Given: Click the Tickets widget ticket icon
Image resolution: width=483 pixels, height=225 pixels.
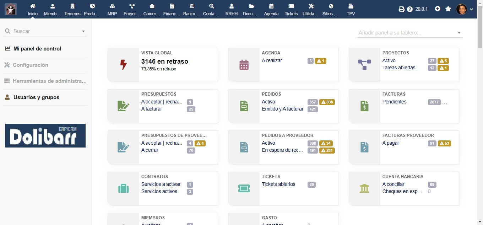Looking at the screenshot, I should [244, 188].
